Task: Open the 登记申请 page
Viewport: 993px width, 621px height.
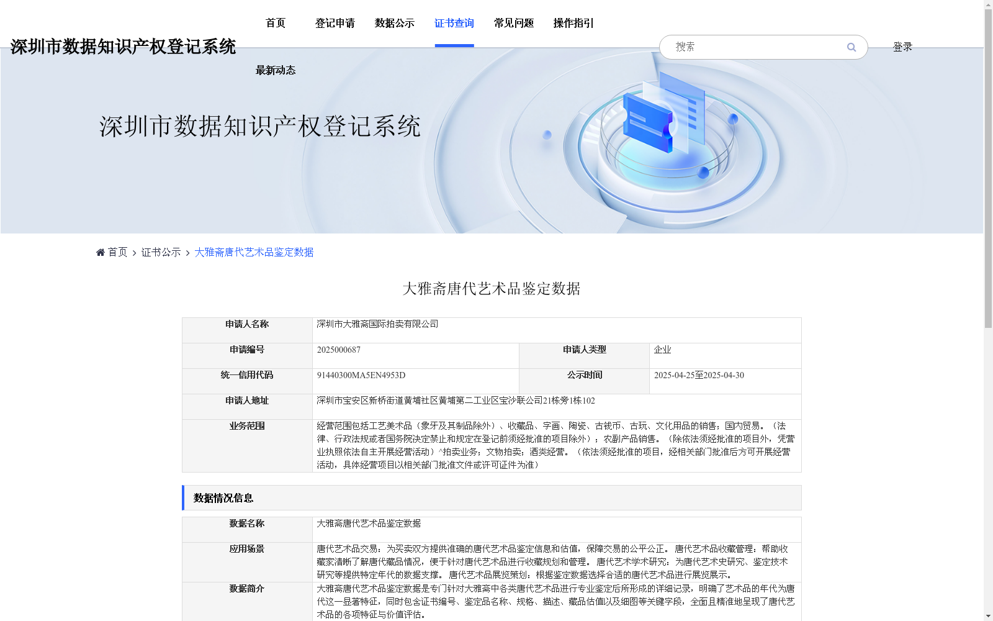Action: [x=335, y=23]
